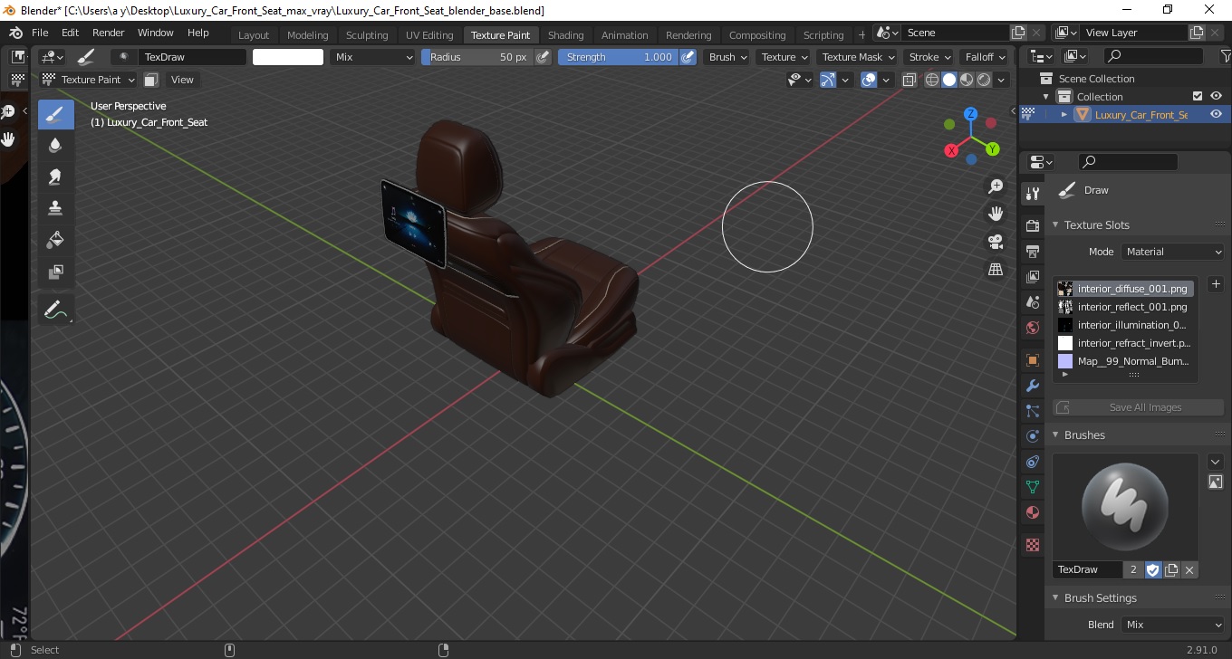Open the Material properties tab
The height and width of the screenshot is (659, 1232).
1032,512
